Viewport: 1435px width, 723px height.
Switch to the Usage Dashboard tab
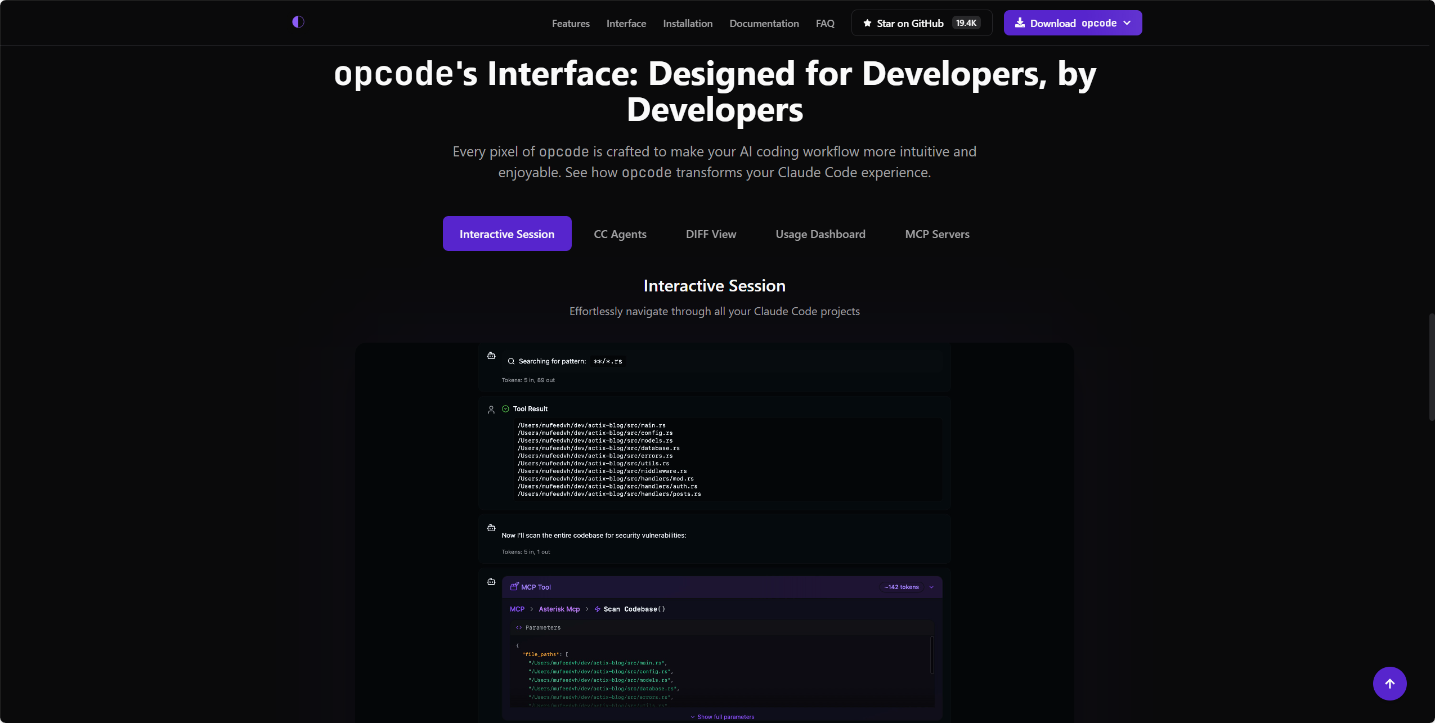820,233
